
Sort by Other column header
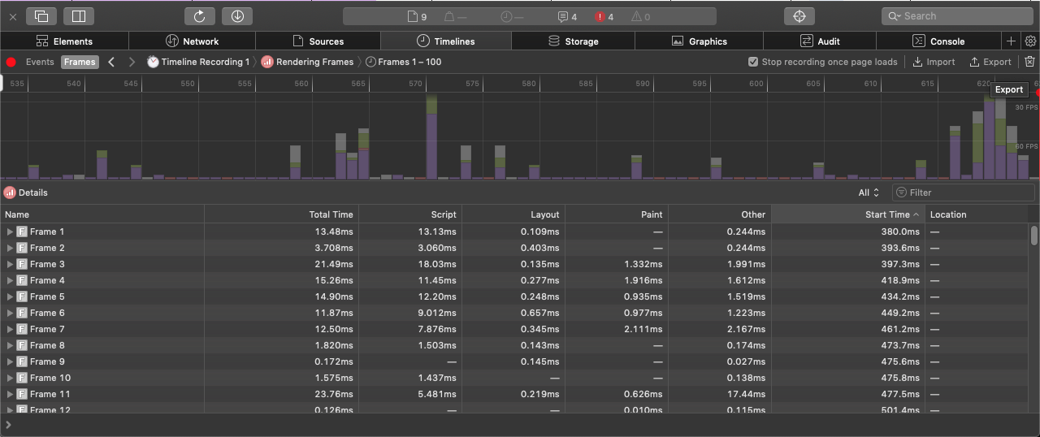click(x=720, y=214)
